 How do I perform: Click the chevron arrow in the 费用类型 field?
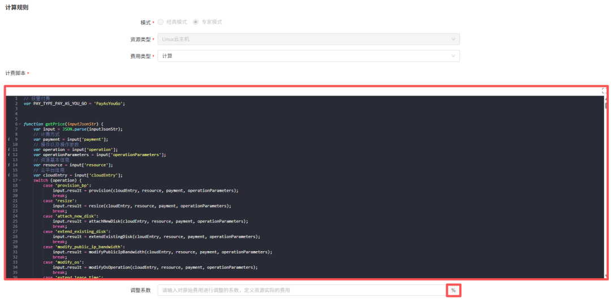[453, 56]
